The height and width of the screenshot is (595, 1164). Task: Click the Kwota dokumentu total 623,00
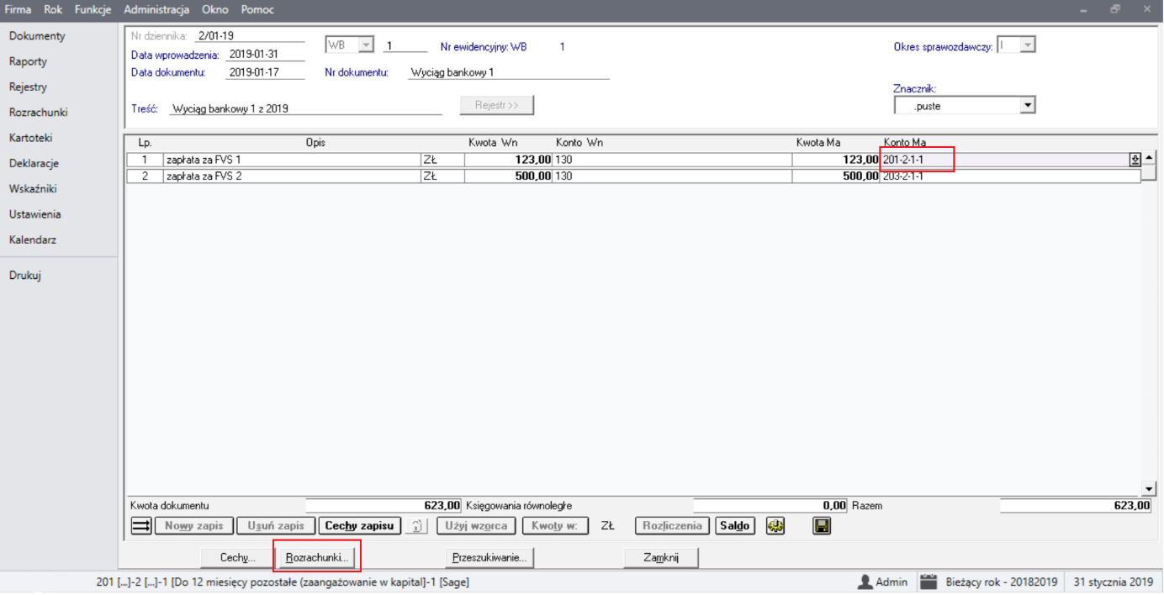point(384,506)
